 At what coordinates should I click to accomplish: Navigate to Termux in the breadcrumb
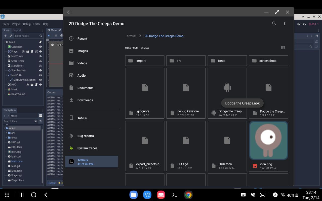pyautogui.click(x=130, y=36)
